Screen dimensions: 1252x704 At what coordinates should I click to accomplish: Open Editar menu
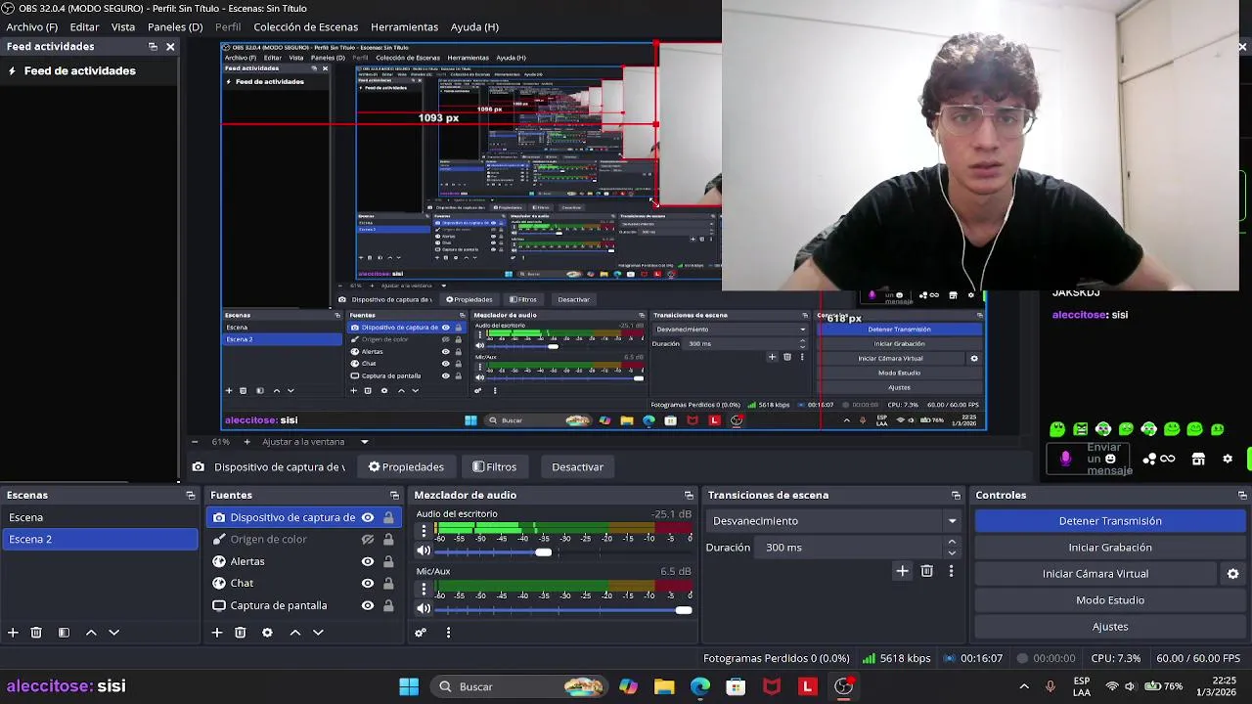click(84, 26)
